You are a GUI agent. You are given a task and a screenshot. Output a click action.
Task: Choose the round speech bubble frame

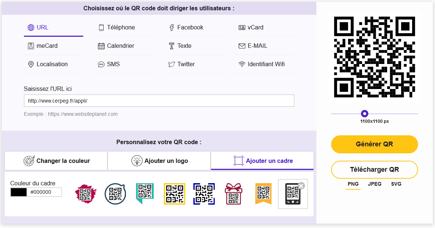[115, 194]
